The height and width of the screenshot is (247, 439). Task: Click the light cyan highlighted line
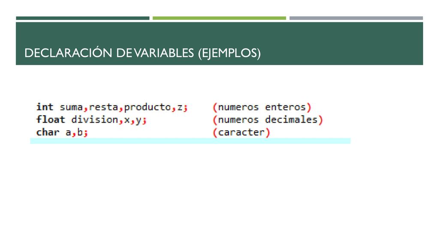click(190, 141)
